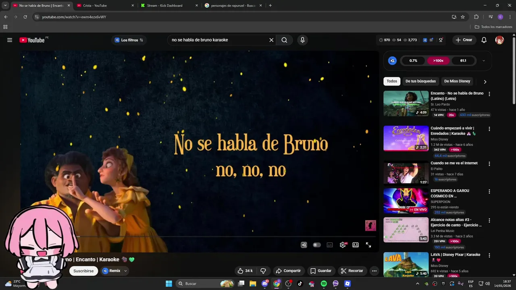Open the Chrome extensions puzzle icon
Screen dimensions: 516x290
[476, 17]
